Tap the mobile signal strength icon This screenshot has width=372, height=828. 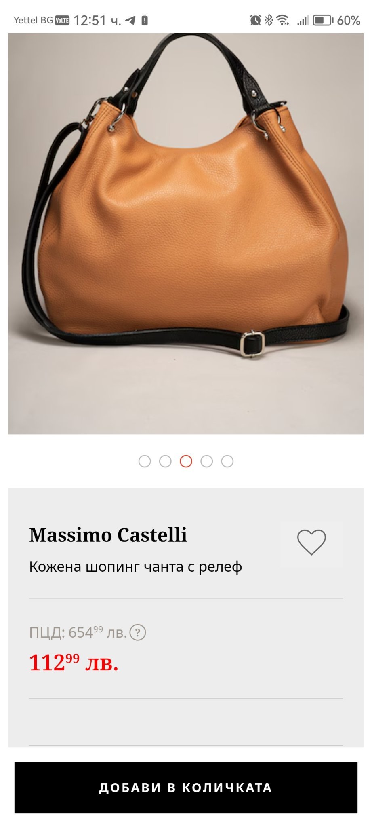[x=303, y=20]
